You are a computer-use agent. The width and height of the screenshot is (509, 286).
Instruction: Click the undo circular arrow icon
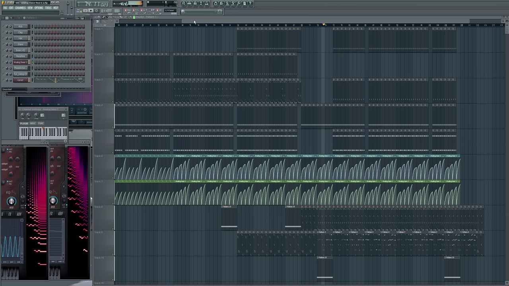[x=215, y=4]
